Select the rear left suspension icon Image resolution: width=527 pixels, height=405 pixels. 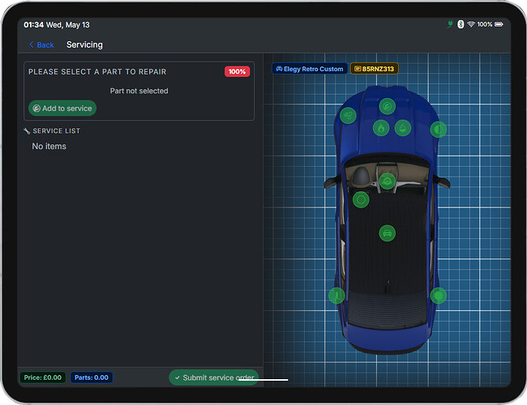coord(336,296)
